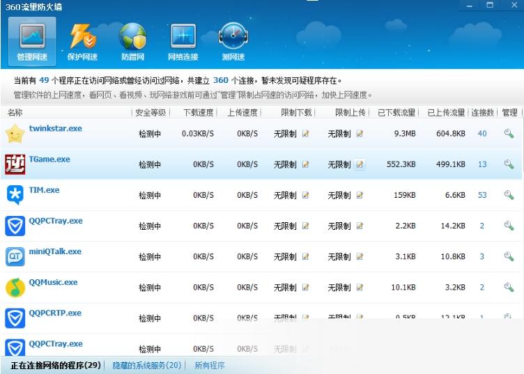Open QQPCRTP.exe program name link
The width and height of the screenshot is (524, 374).
coord(55,313)
